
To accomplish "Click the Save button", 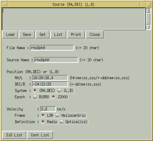I will pyautogui.click(x=27, y=34).
